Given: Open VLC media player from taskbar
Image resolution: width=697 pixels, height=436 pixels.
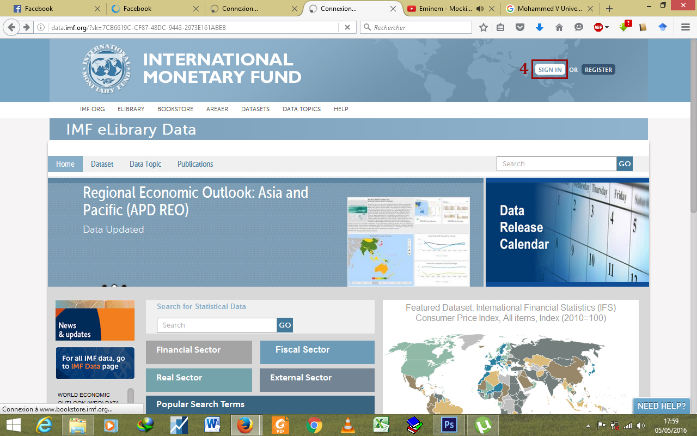Looking at the screenshot, I should coord(347,425).
